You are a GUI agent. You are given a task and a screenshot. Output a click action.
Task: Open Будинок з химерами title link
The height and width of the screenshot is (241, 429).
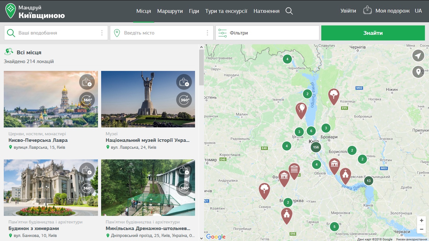coord(34,228)
